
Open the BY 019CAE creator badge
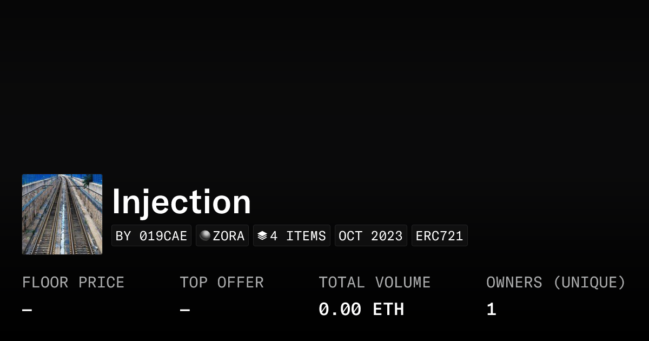click(x=151, y=236)
